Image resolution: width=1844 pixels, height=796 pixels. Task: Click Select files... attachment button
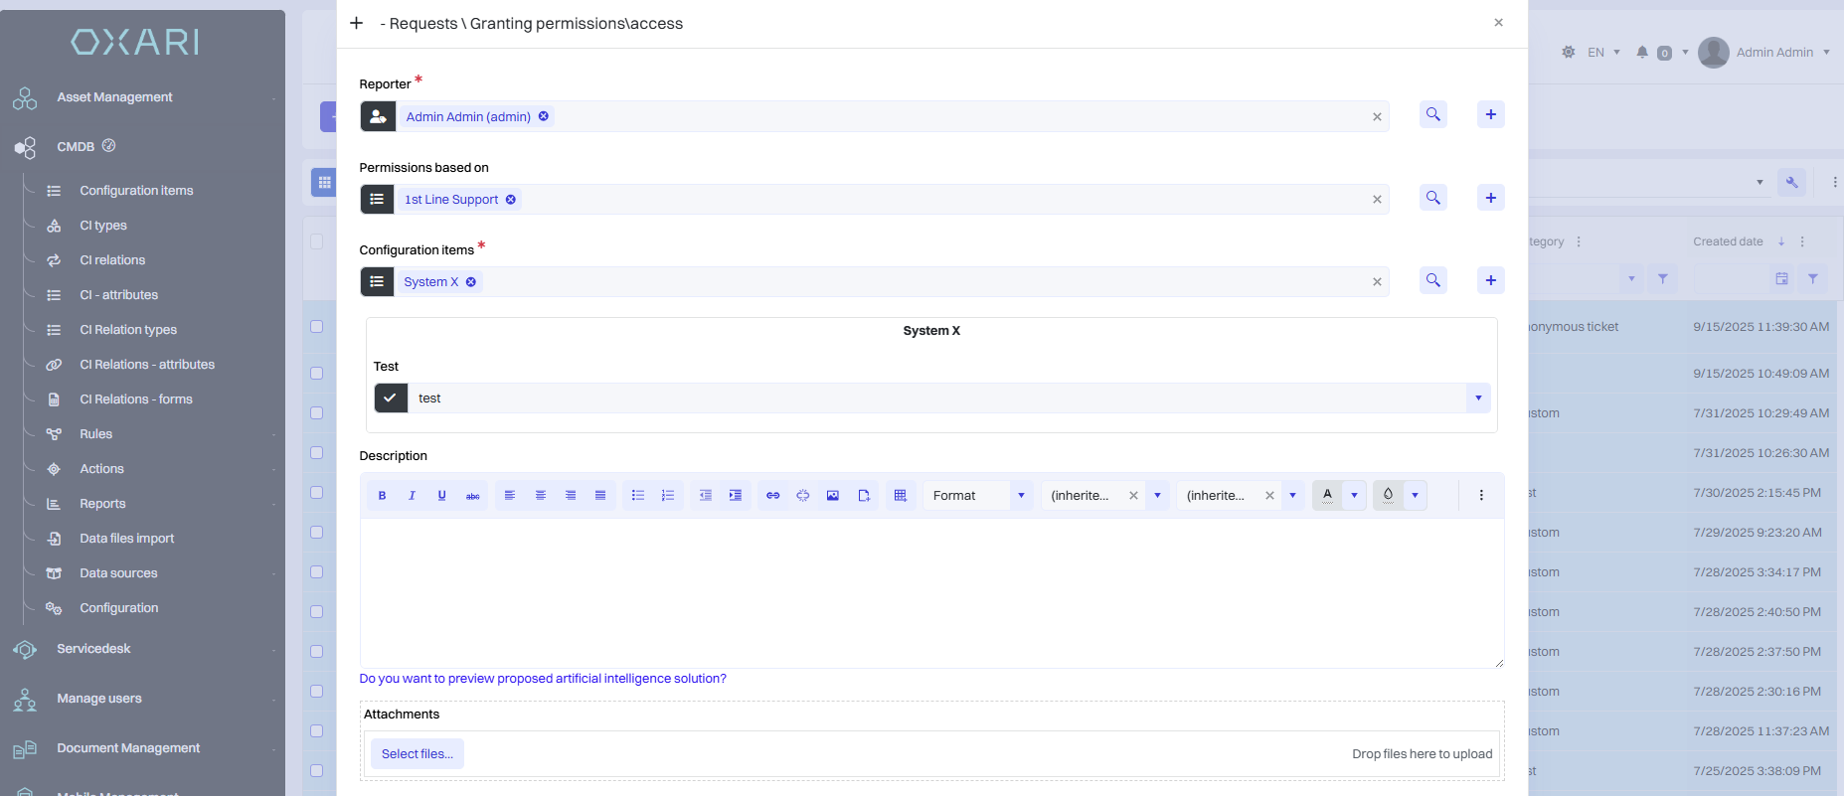tap(418, 754)
